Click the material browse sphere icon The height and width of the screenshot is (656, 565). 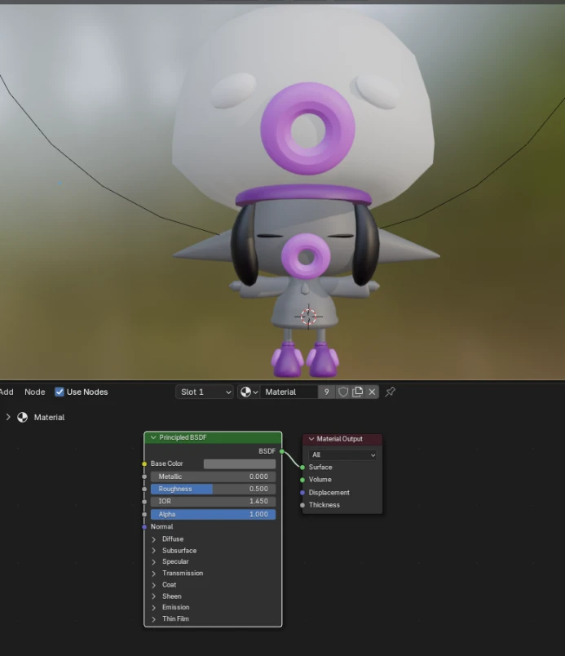coord(248,392)
